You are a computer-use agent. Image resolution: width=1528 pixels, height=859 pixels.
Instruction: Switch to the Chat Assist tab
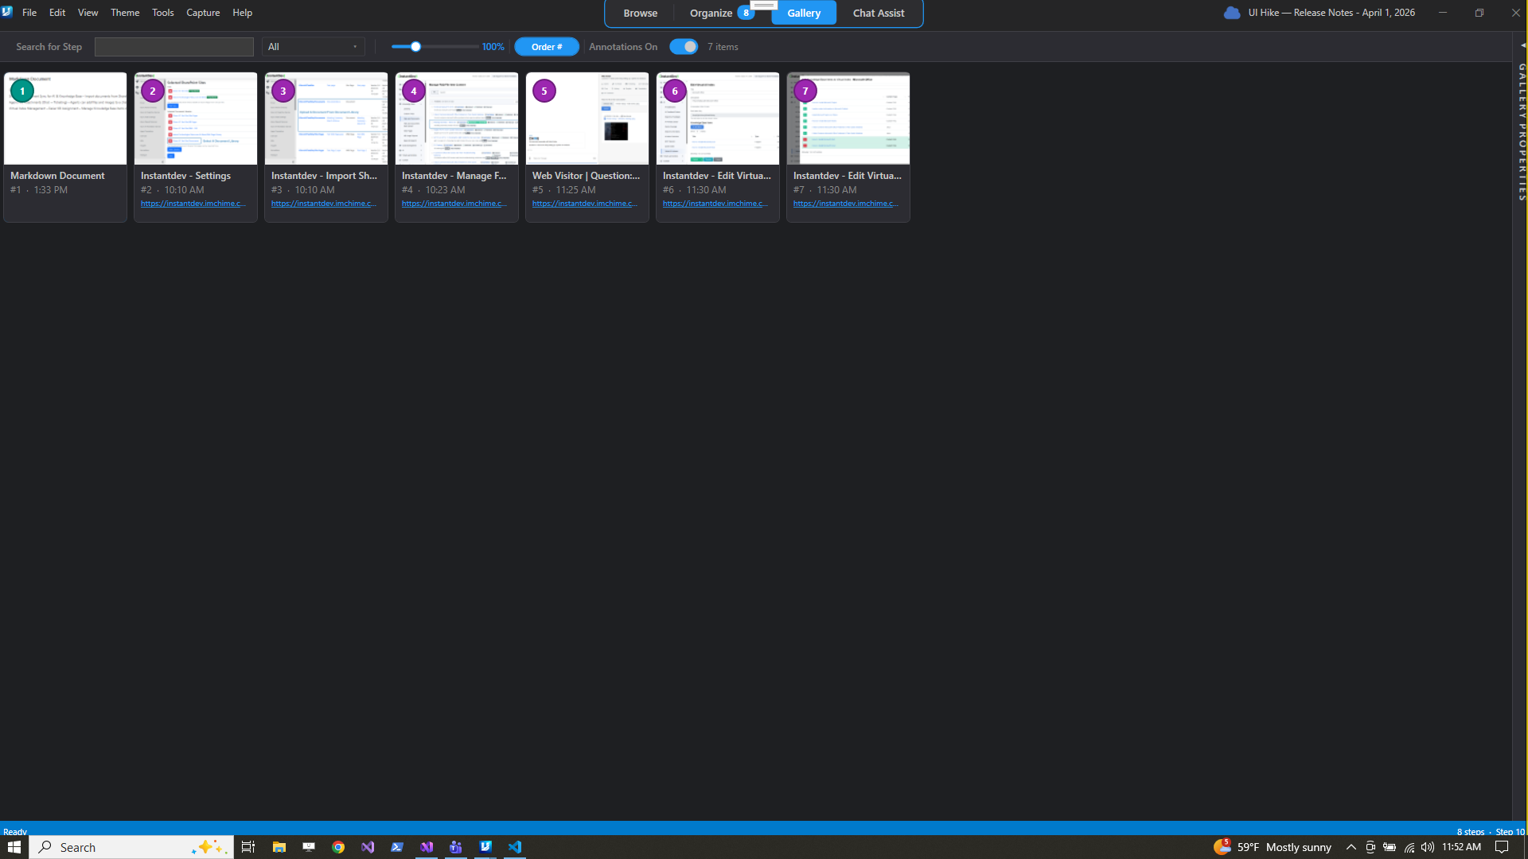pyautogui.click(x=879, y=14)
